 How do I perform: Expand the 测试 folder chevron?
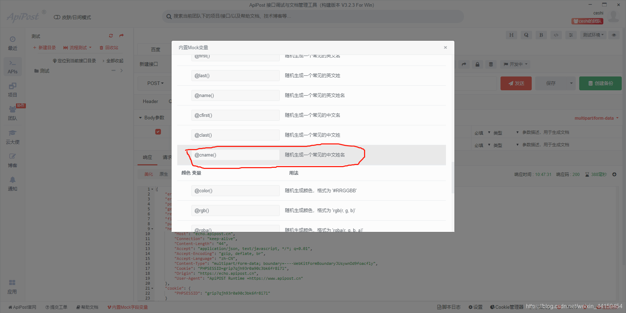[122, 70]
